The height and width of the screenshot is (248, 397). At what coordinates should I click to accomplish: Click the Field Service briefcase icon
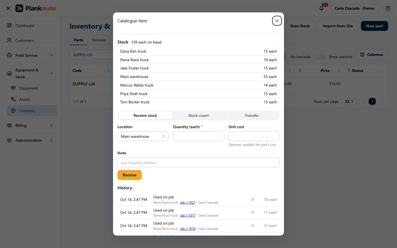point(9,55)
